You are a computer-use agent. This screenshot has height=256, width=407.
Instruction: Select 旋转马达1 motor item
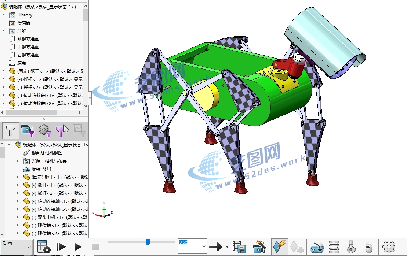click(41, 169)
